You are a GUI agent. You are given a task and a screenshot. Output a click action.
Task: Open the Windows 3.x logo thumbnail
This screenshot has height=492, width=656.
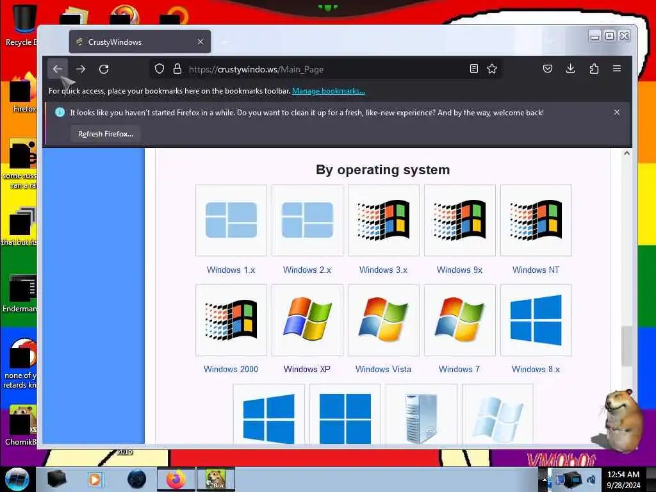[384, 220]
